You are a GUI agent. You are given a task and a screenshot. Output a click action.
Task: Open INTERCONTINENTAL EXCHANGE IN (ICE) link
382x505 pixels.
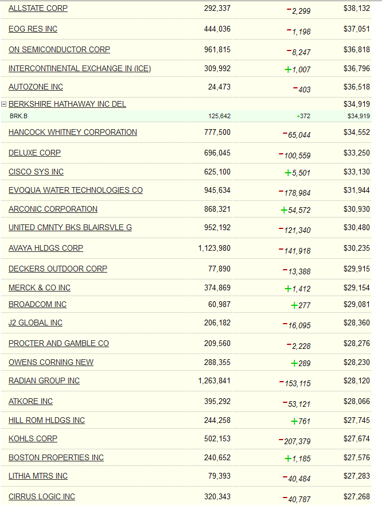(80, 69)
